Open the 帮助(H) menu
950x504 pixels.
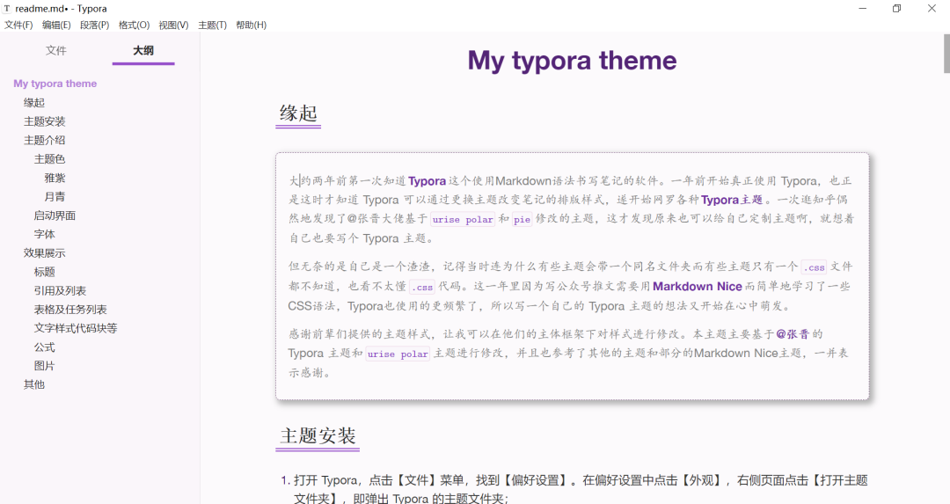coord(251,25)
